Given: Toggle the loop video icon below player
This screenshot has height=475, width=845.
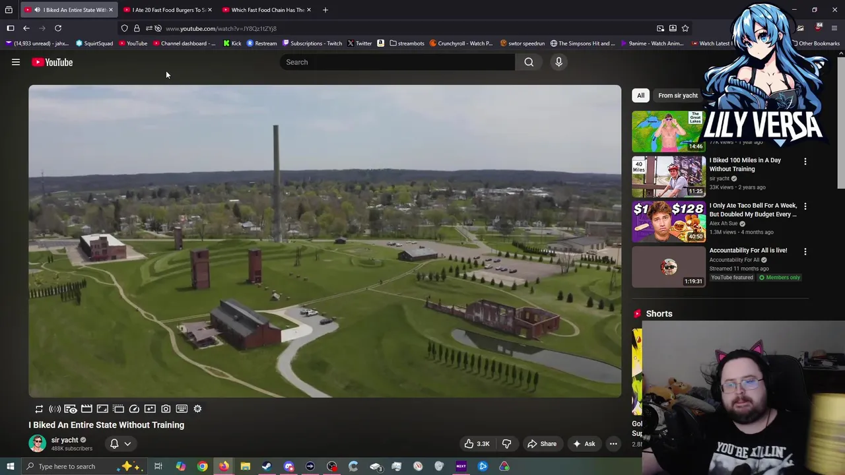Looking at the screenshot, I should click(x=39, y=409).
